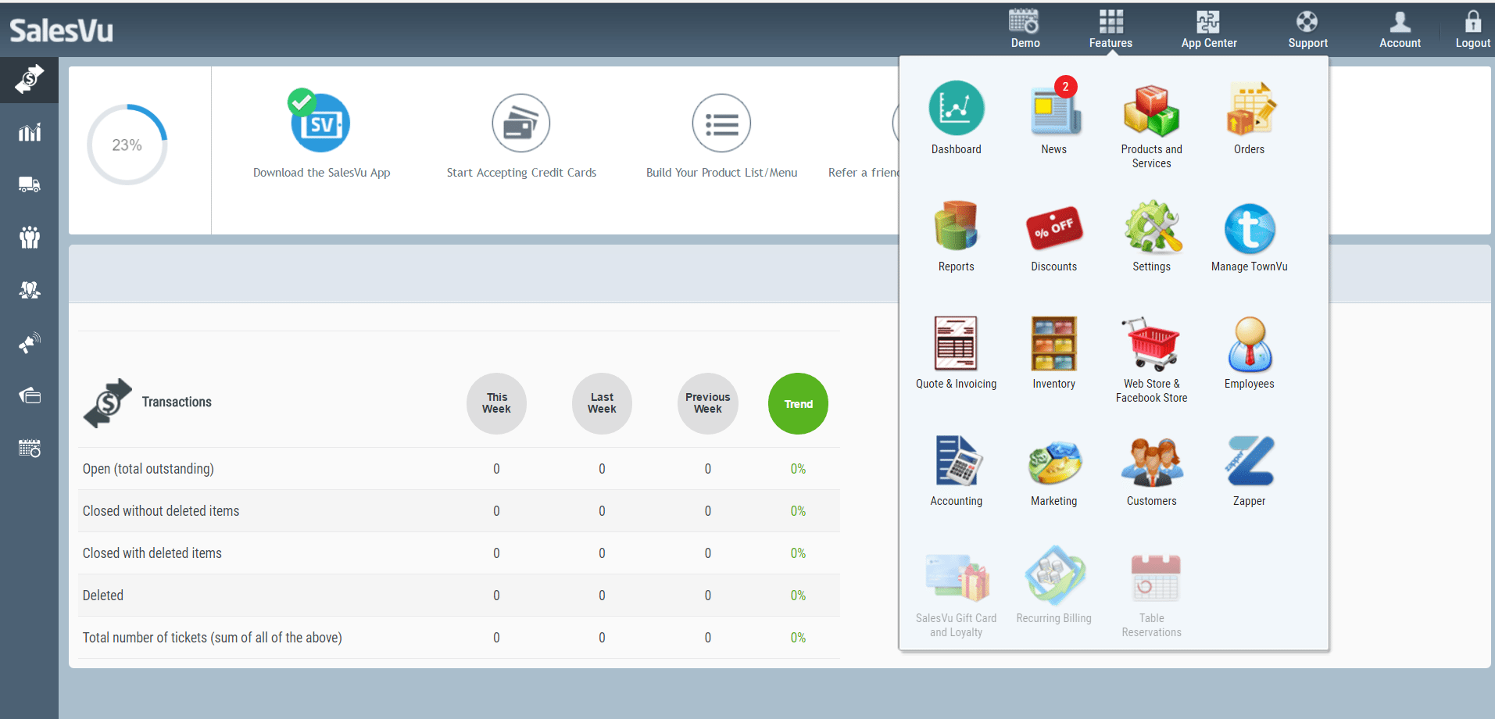Click 'Closed without deleted items' row label
The width and height of the screenshot is (1495, 719).
(161, 511)
